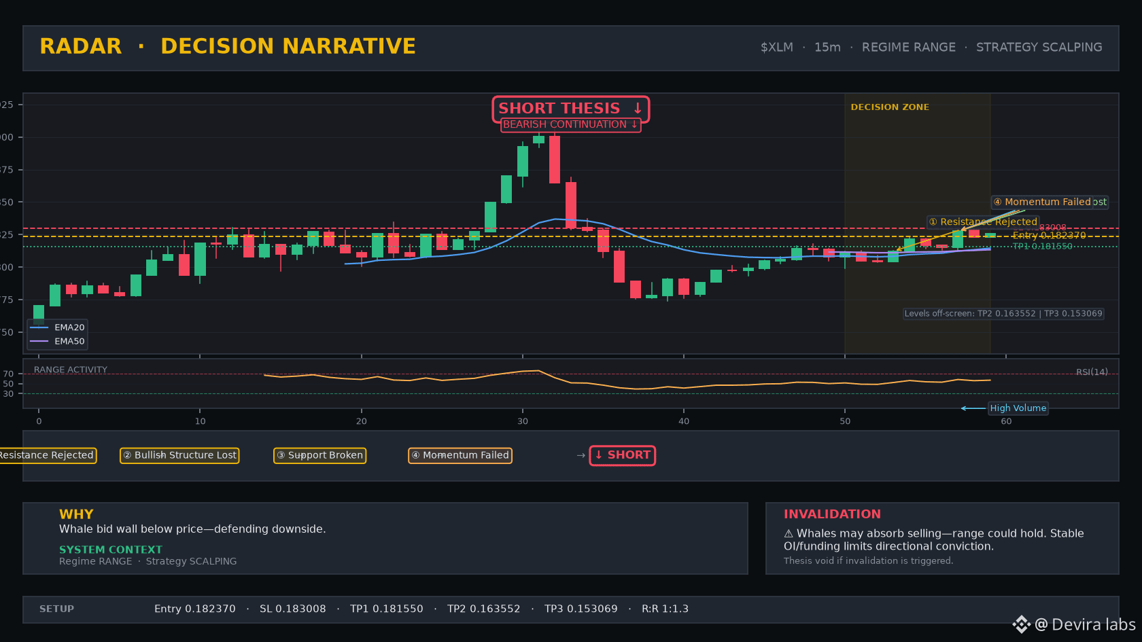The image size is (1142, 642).
Task: Click the $XLM ticker in the header
Action: tap(777, 48)
